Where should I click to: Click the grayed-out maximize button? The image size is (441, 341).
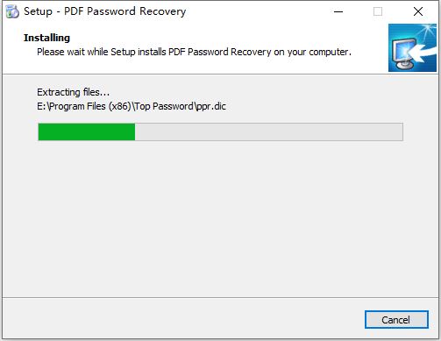378,11
